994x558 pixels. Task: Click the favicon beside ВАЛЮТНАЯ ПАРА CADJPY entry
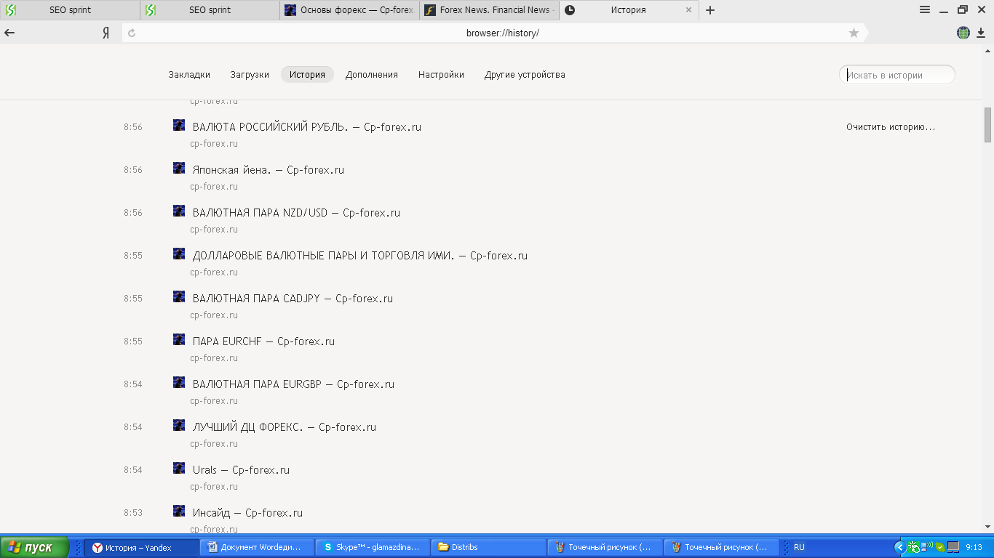(x=179, y=297)
